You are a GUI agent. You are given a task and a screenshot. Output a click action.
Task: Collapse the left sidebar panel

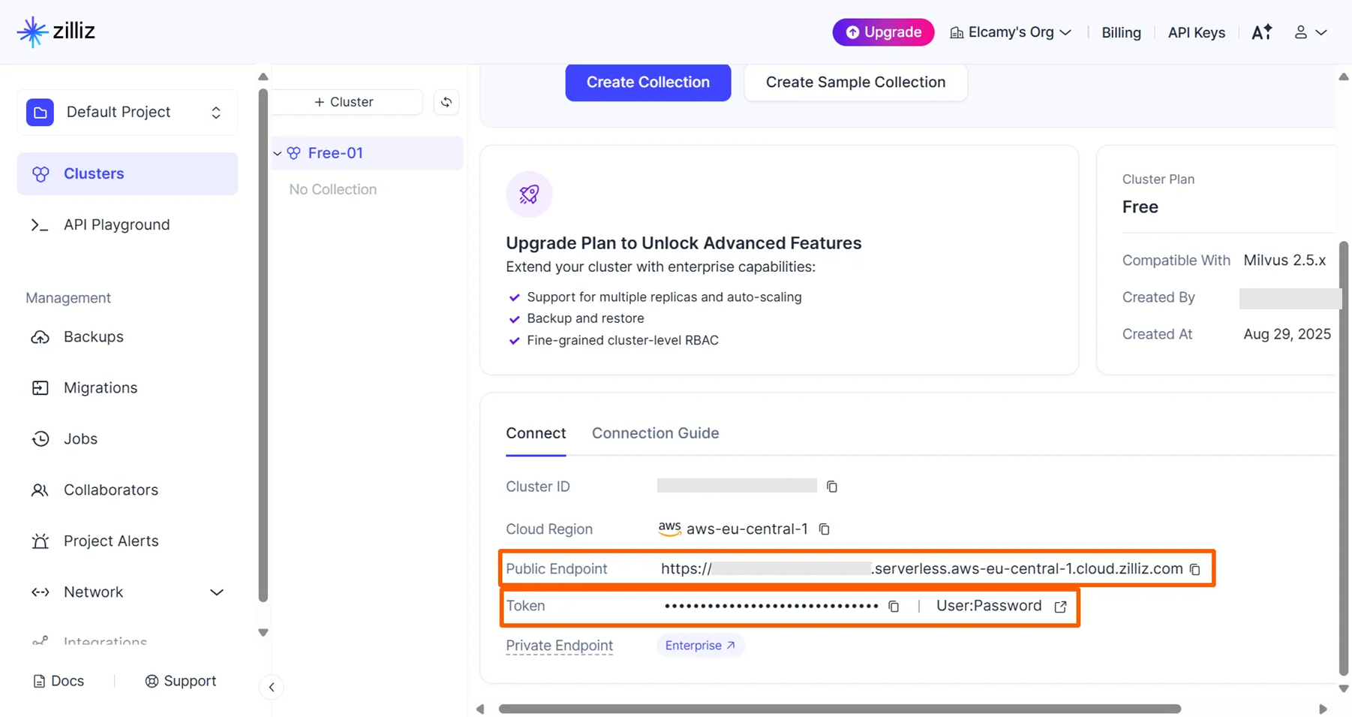[x=272, y=687]
